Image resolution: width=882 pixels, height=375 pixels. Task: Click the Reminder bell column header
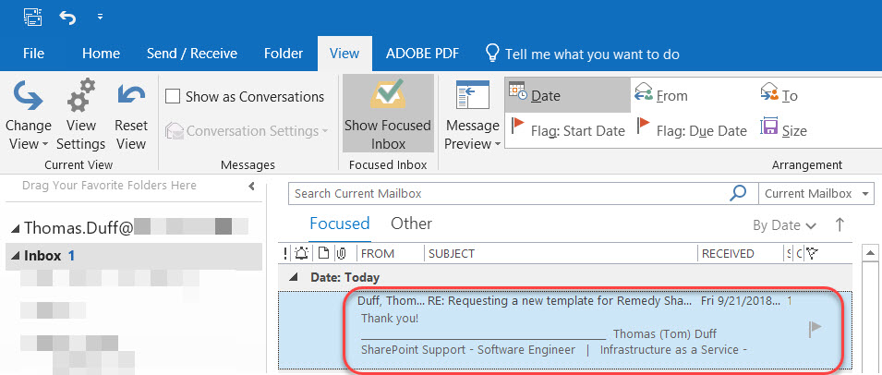tap(301, 254)
